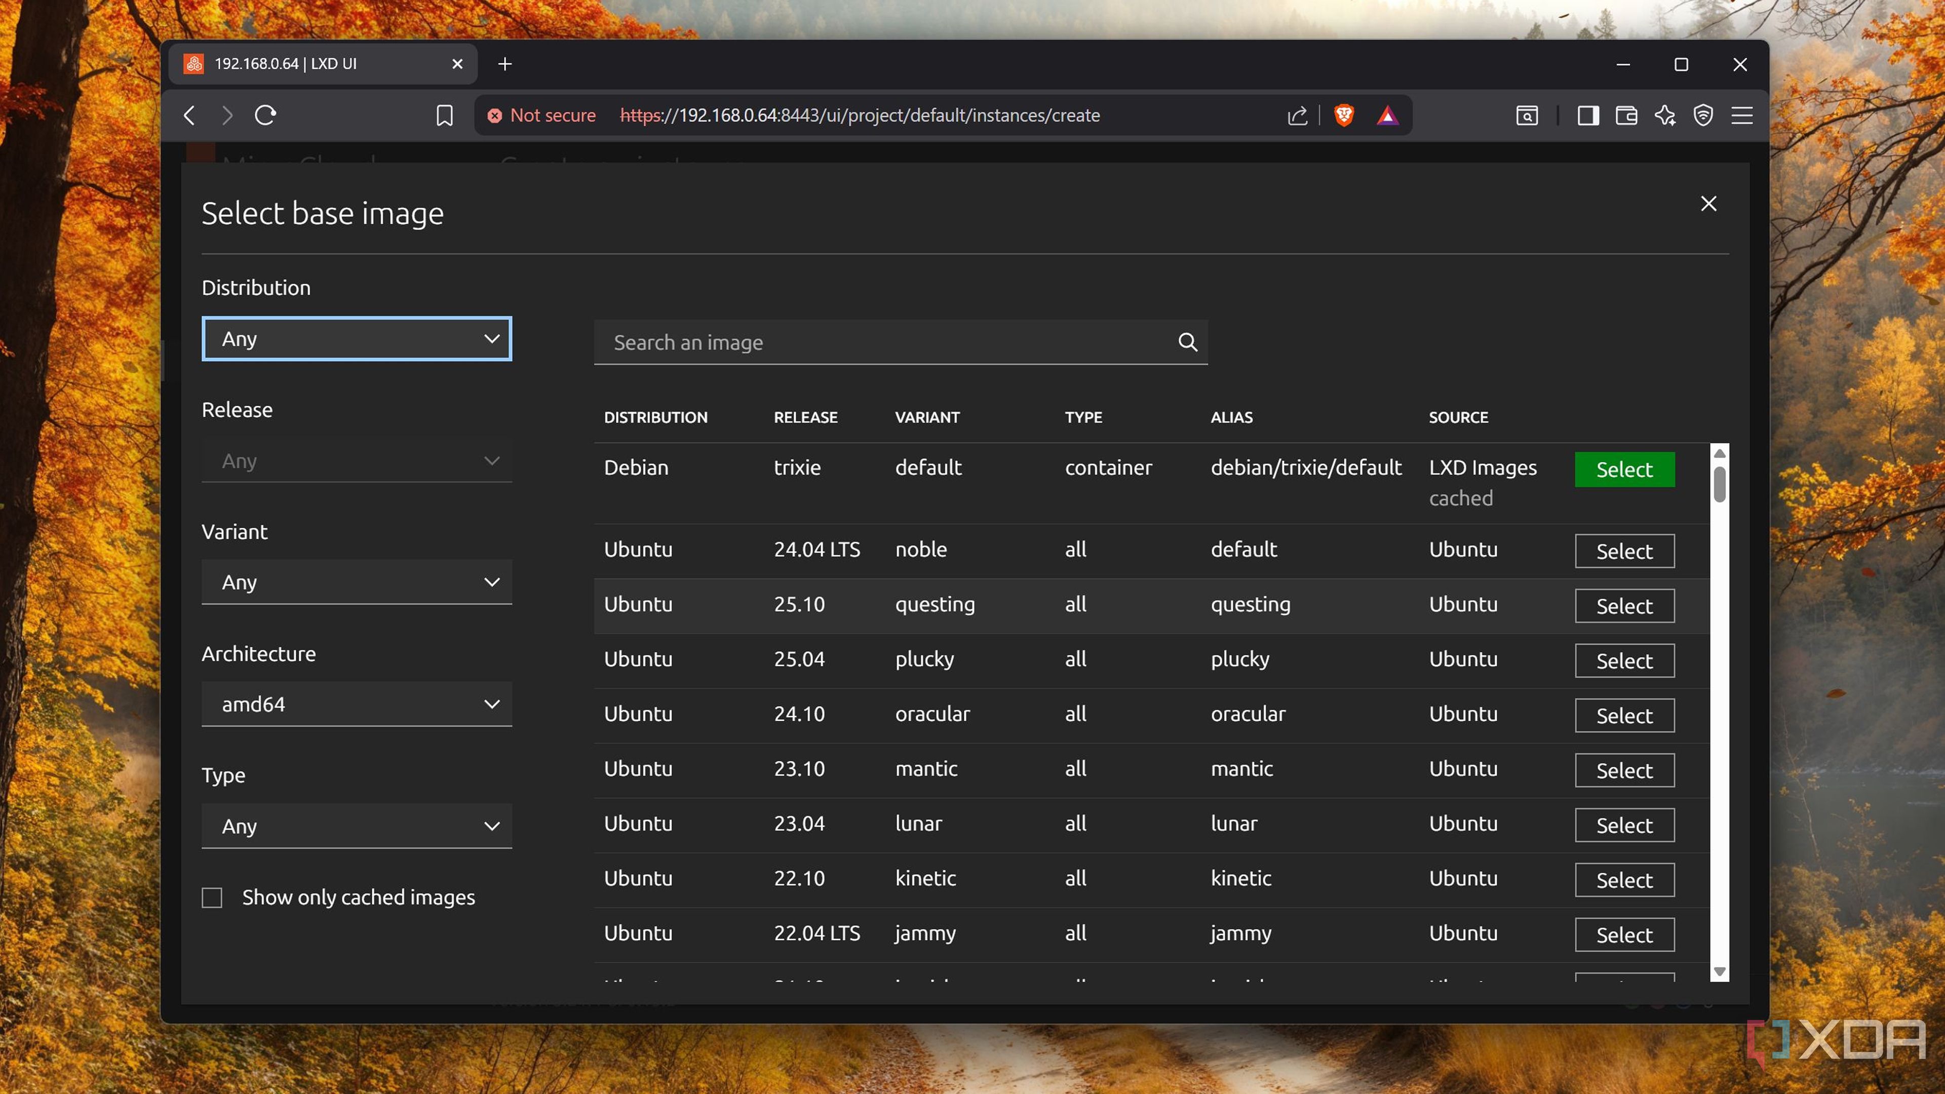Toggle the browser sidebar panel icon

[1588, 115]
